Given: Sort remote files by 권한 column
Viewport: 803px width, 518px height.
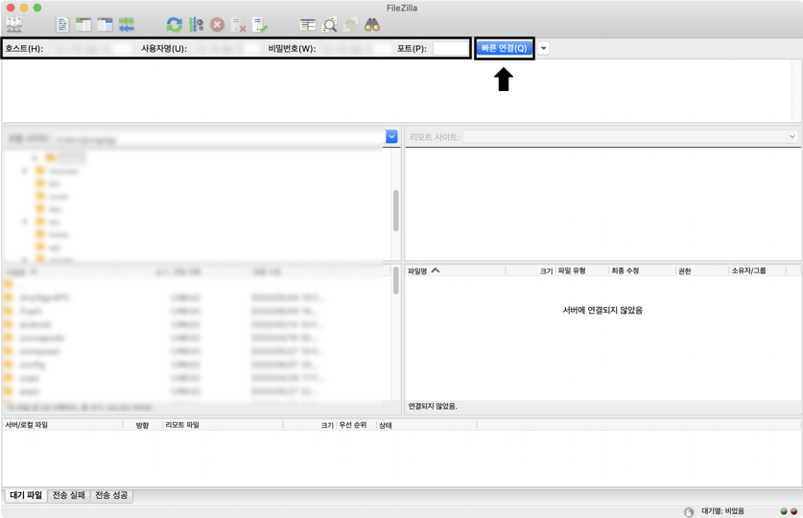Looking at the screenshot, I should click(702, 271).
